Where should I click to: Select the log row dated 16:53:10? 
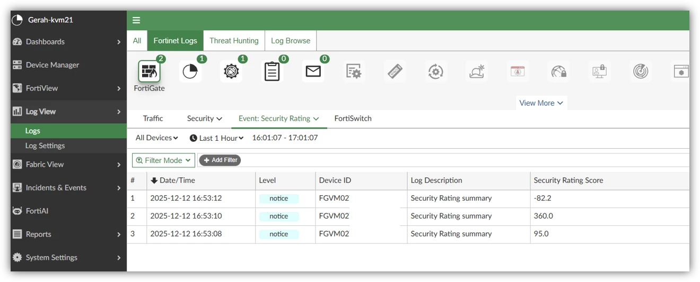[x=408, y=216]
